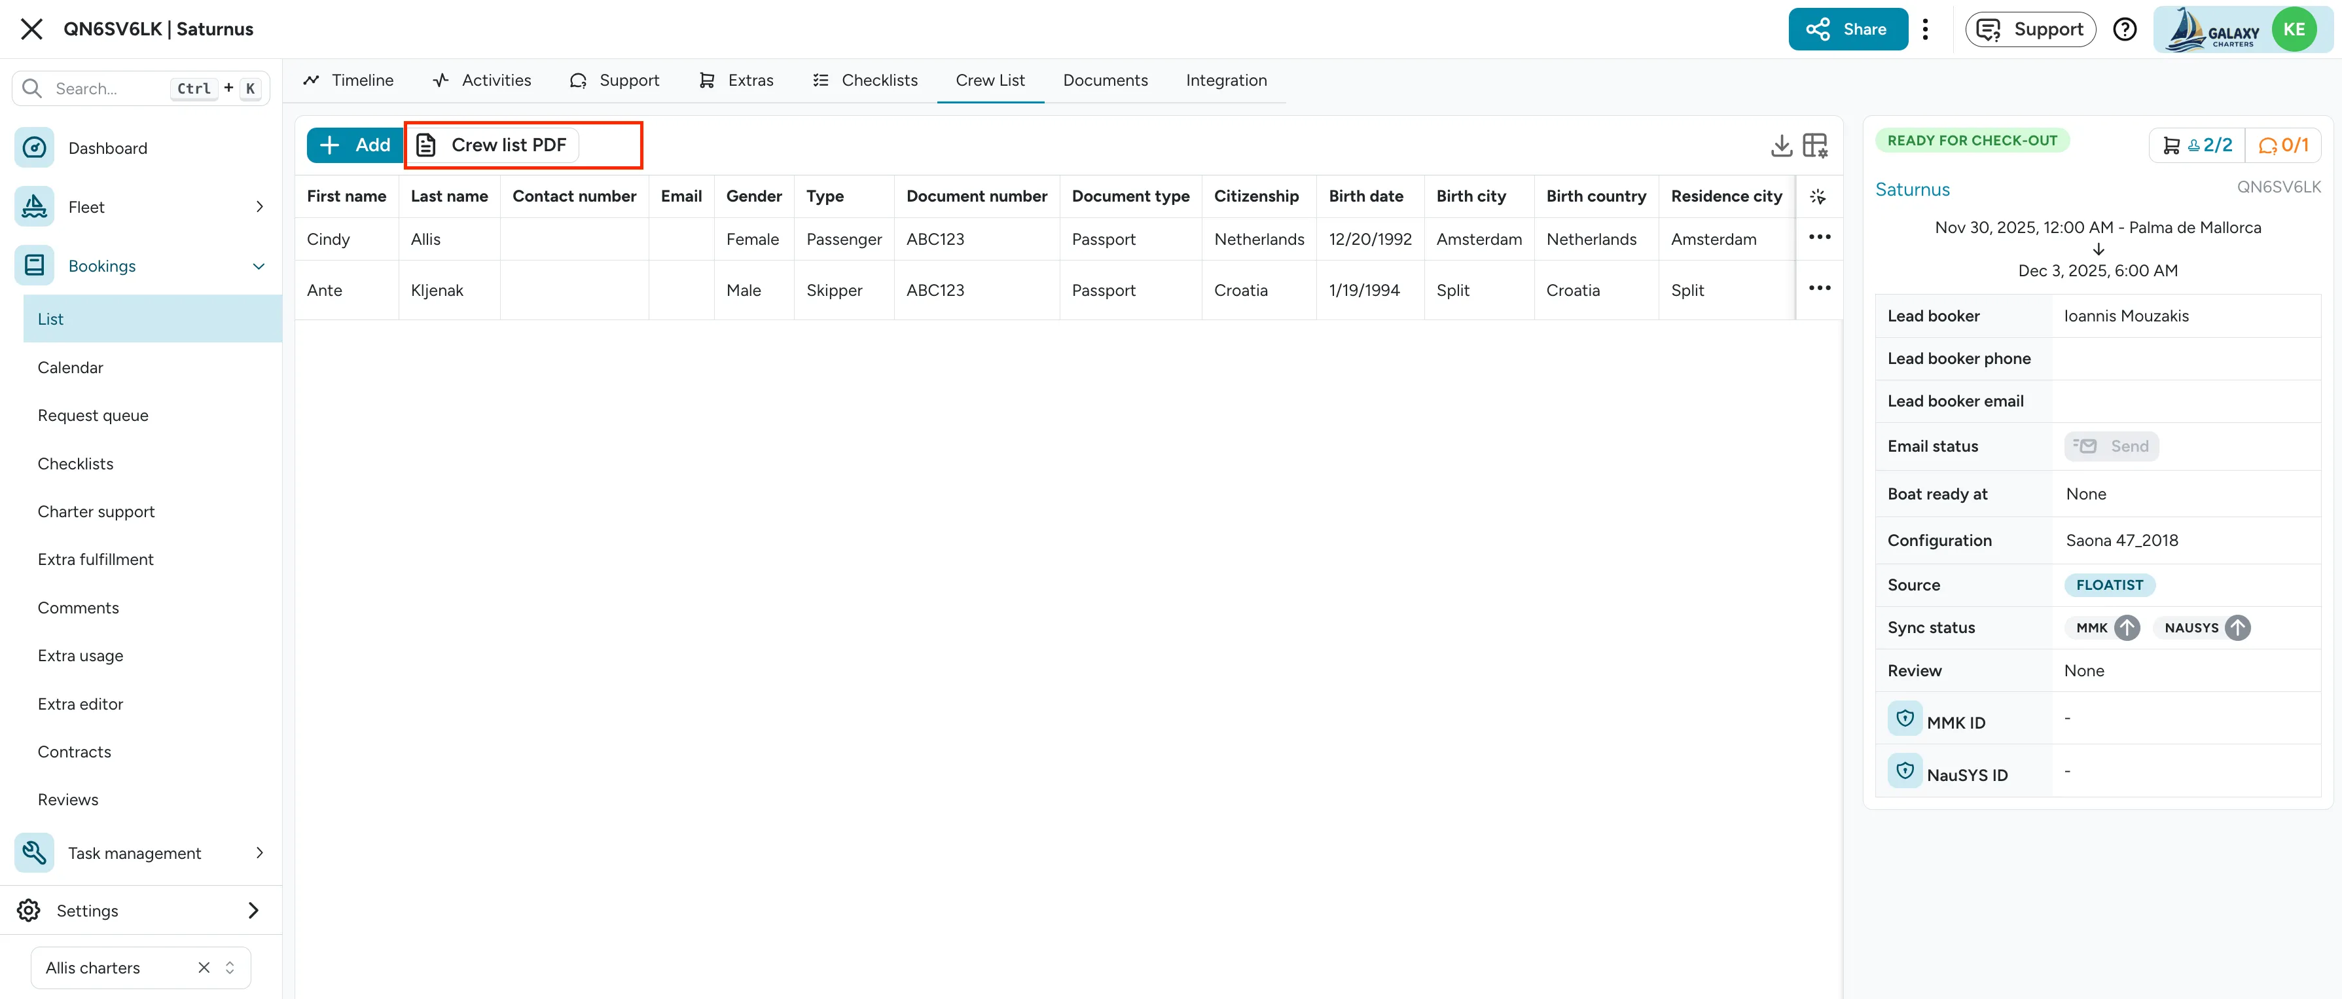Click the column autosize sparkle icon

(x=1818, y=196)
